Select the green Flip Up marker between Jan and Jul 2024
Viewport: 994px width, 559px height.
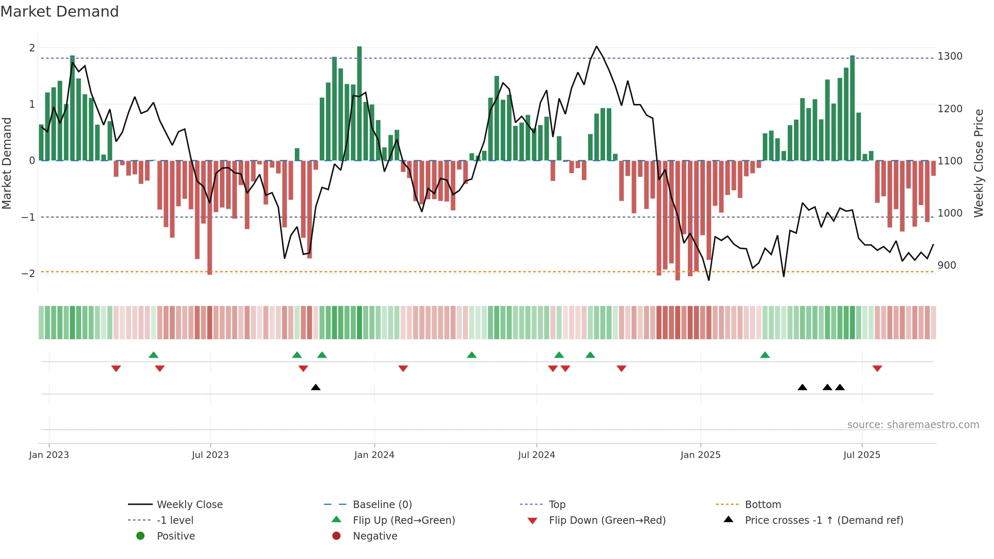(472, 355)
